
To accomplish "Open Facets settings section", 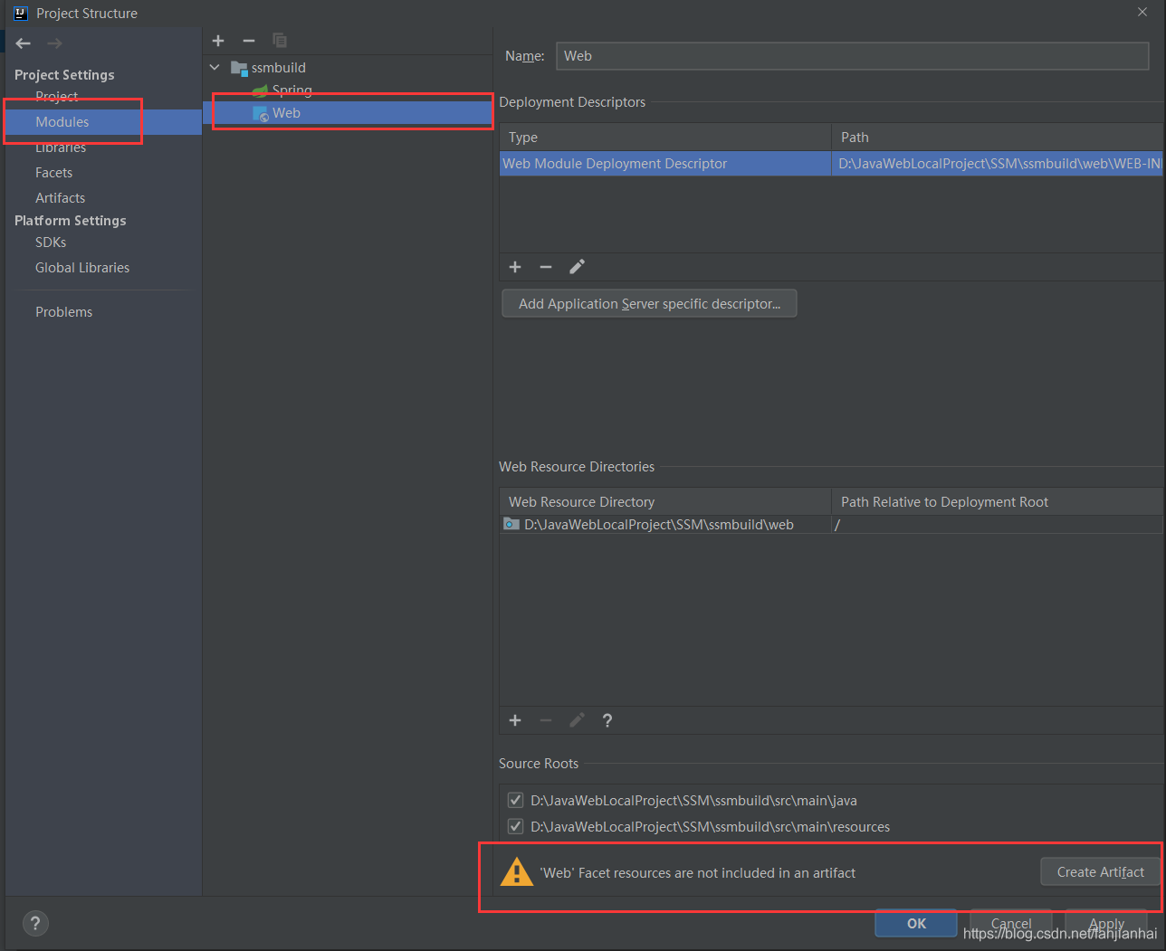I will click(53, 173).
